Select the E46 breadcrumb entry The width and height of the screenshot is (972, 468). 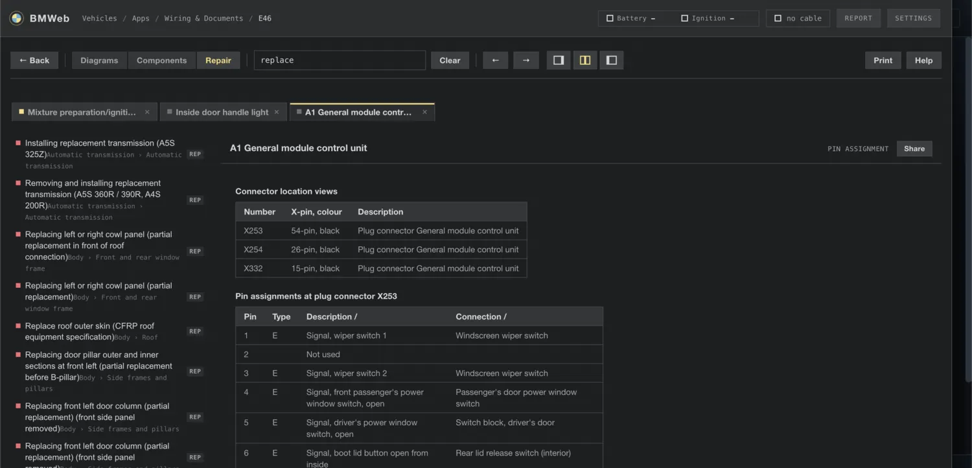click(x=265, y=19)
